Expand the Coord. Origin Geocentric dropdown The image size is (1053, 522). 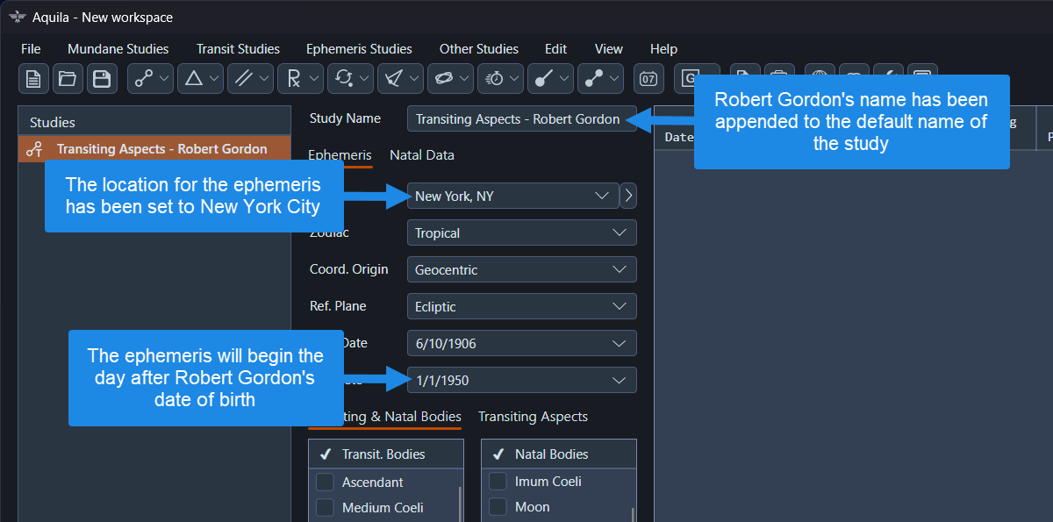(x=521, y=269)
